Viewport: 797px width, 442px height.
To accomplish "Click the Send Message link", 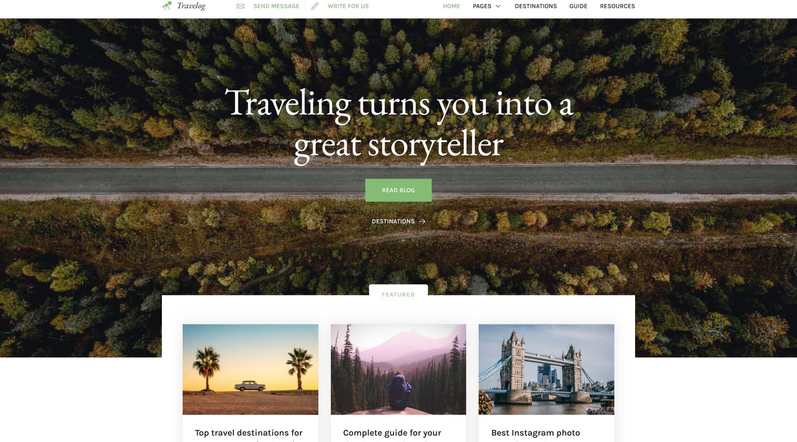I will click(x=276, y=6).
